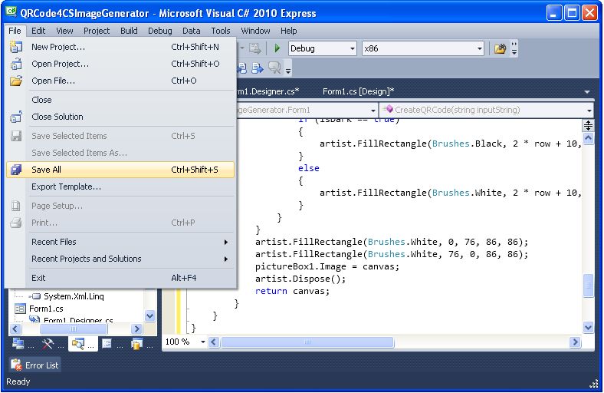Open the class selector dropdown ending in .Form1
Image resolution: width=604 pixels, height=393 pixels.
point(373,111)
